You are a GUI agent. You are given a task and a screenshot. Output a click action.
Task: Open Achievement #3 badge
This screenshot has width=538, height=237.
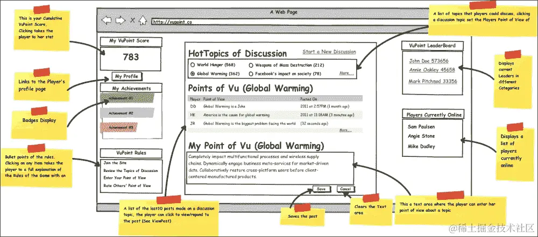tap(119, 127)
